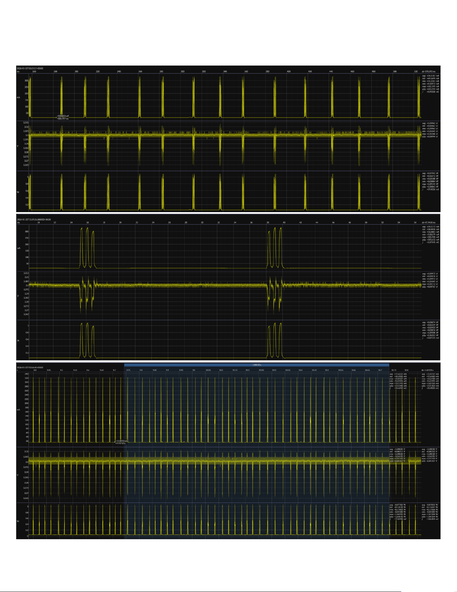Click the 10.75 tick on bottom time axis
The height and width of the screenshot is (592, 457).
tap(393, 370)
